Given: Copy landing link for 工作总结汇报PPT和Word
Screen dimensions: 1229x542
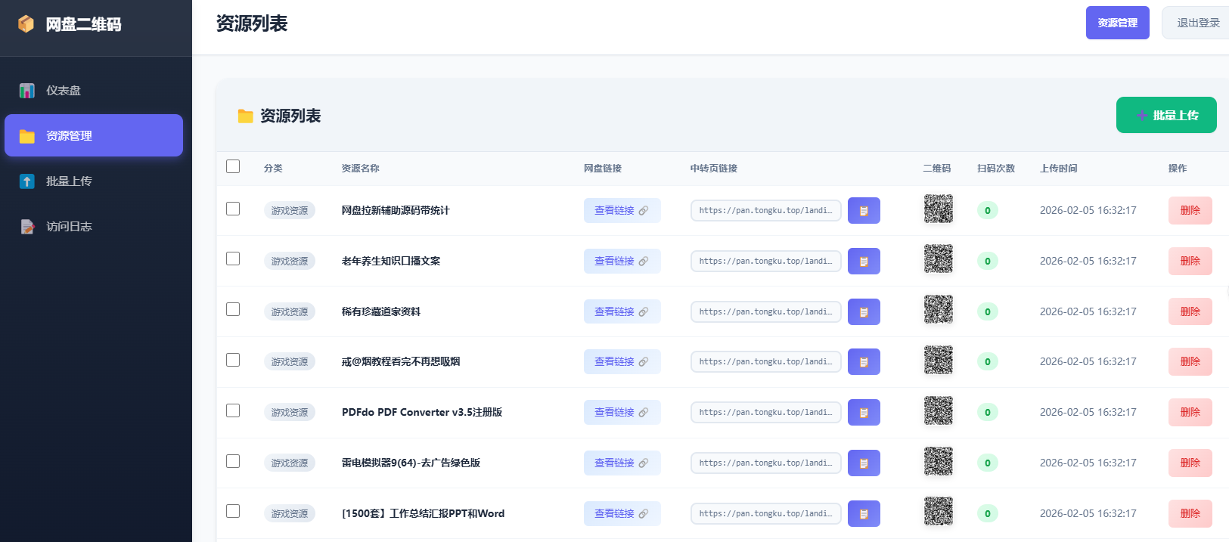Looking at the screenshot, I should (864, 513).
